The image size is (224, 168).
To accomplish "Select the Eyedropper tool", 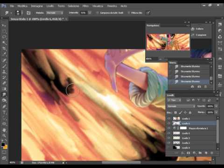I will [4, 54].
